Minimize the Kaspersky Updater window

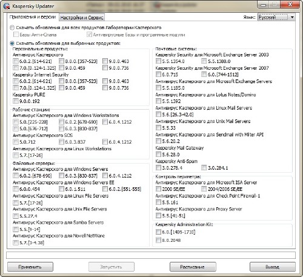263,5
